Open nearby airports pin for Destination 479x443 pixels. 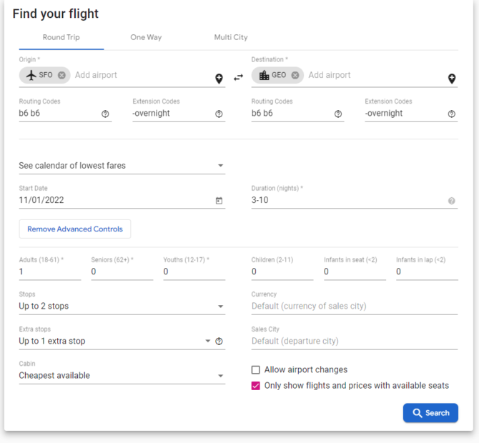click(452, 79)
